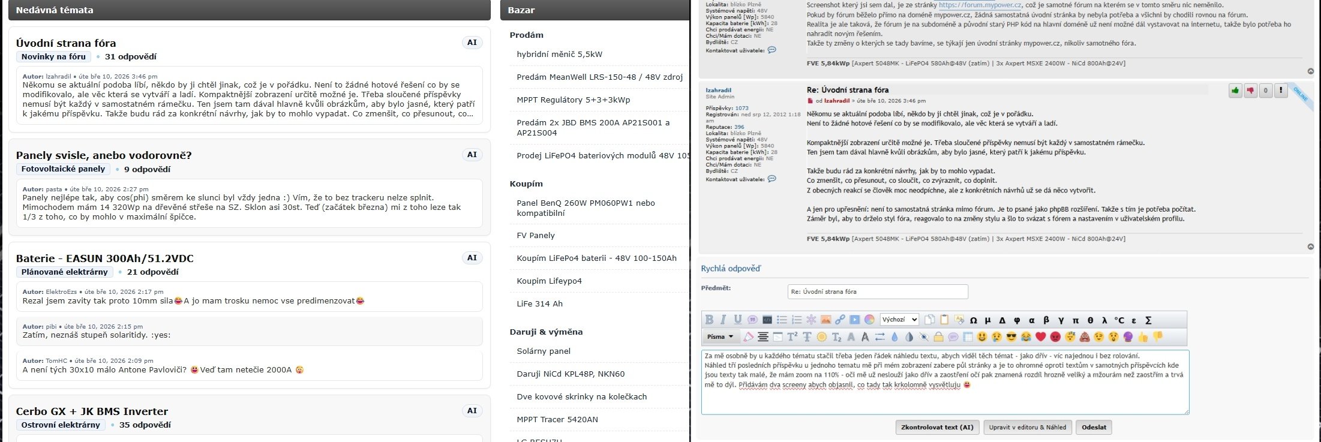
Task: Open lzahradil's profile from the post sidebar
Action: pyautogui.click(x=718, y=91)
